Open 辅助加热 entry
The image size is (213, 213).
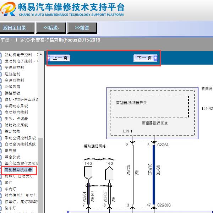click(12, 131)
